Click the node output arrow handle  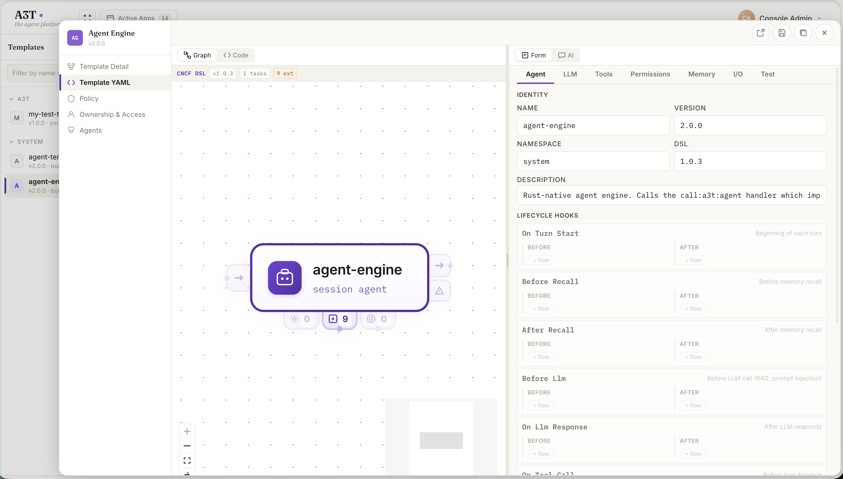(440, 266)
